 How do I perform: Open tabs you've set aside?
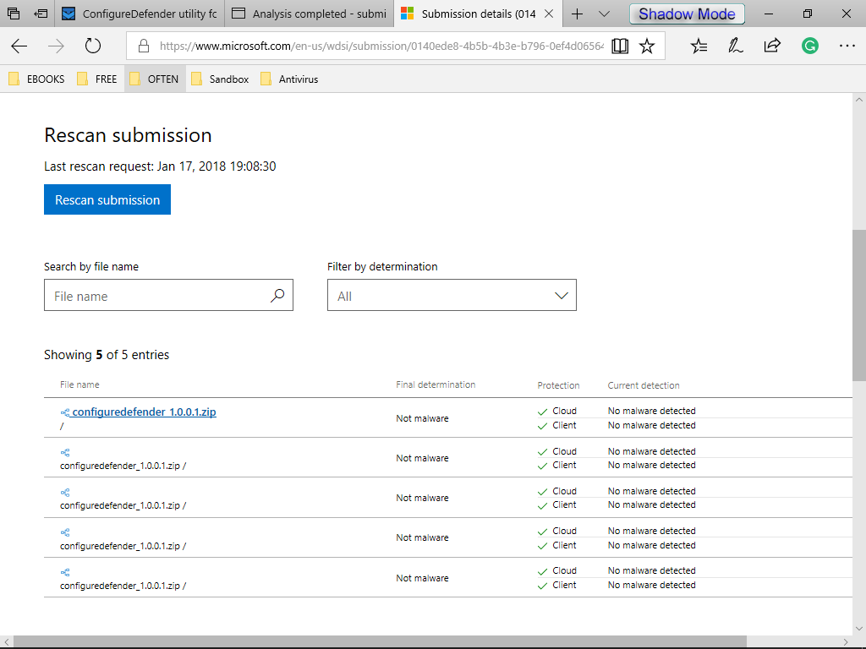14,14
